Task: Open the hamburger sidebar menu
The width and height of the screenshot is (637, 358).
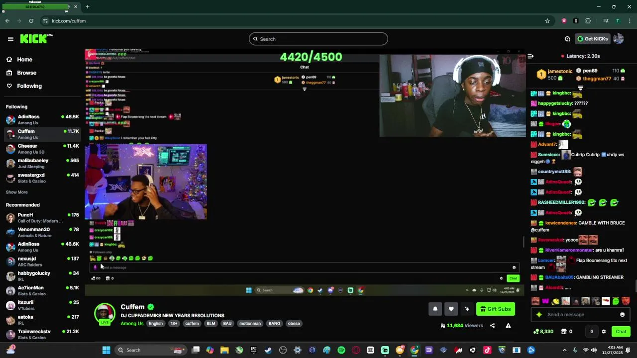Action: point(10,39)
